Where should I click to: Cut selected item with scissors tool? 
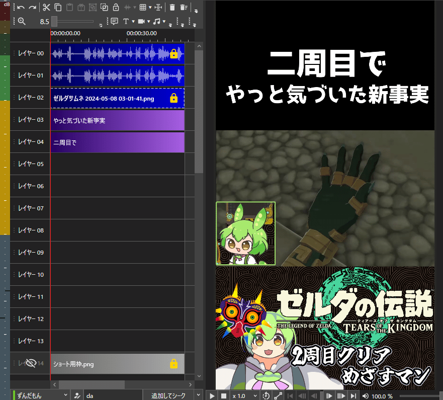pyautogui.click(x=46, y=8)
